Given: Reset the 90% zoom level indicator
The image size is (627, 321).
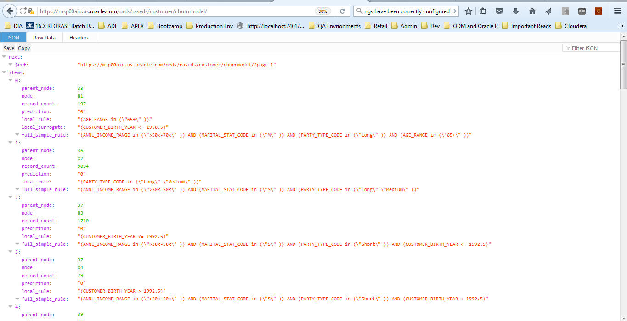Looking at the screenshot, I should point(323,11).
